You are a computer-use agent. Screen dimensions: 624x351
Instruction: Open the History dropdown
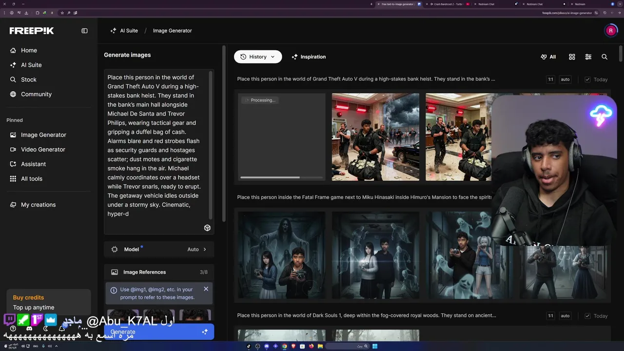tap(257, 57)
